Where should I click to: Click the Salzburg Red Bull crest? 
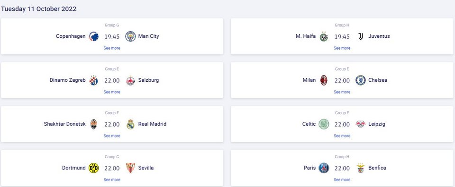(x=130, y=81)
